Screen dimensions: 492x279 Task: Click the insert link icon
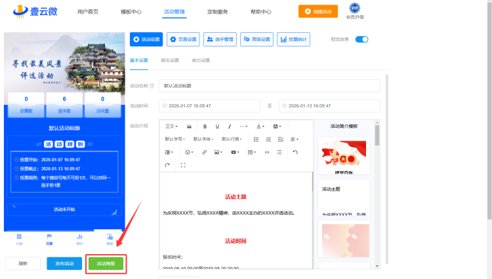coord(204,152)
